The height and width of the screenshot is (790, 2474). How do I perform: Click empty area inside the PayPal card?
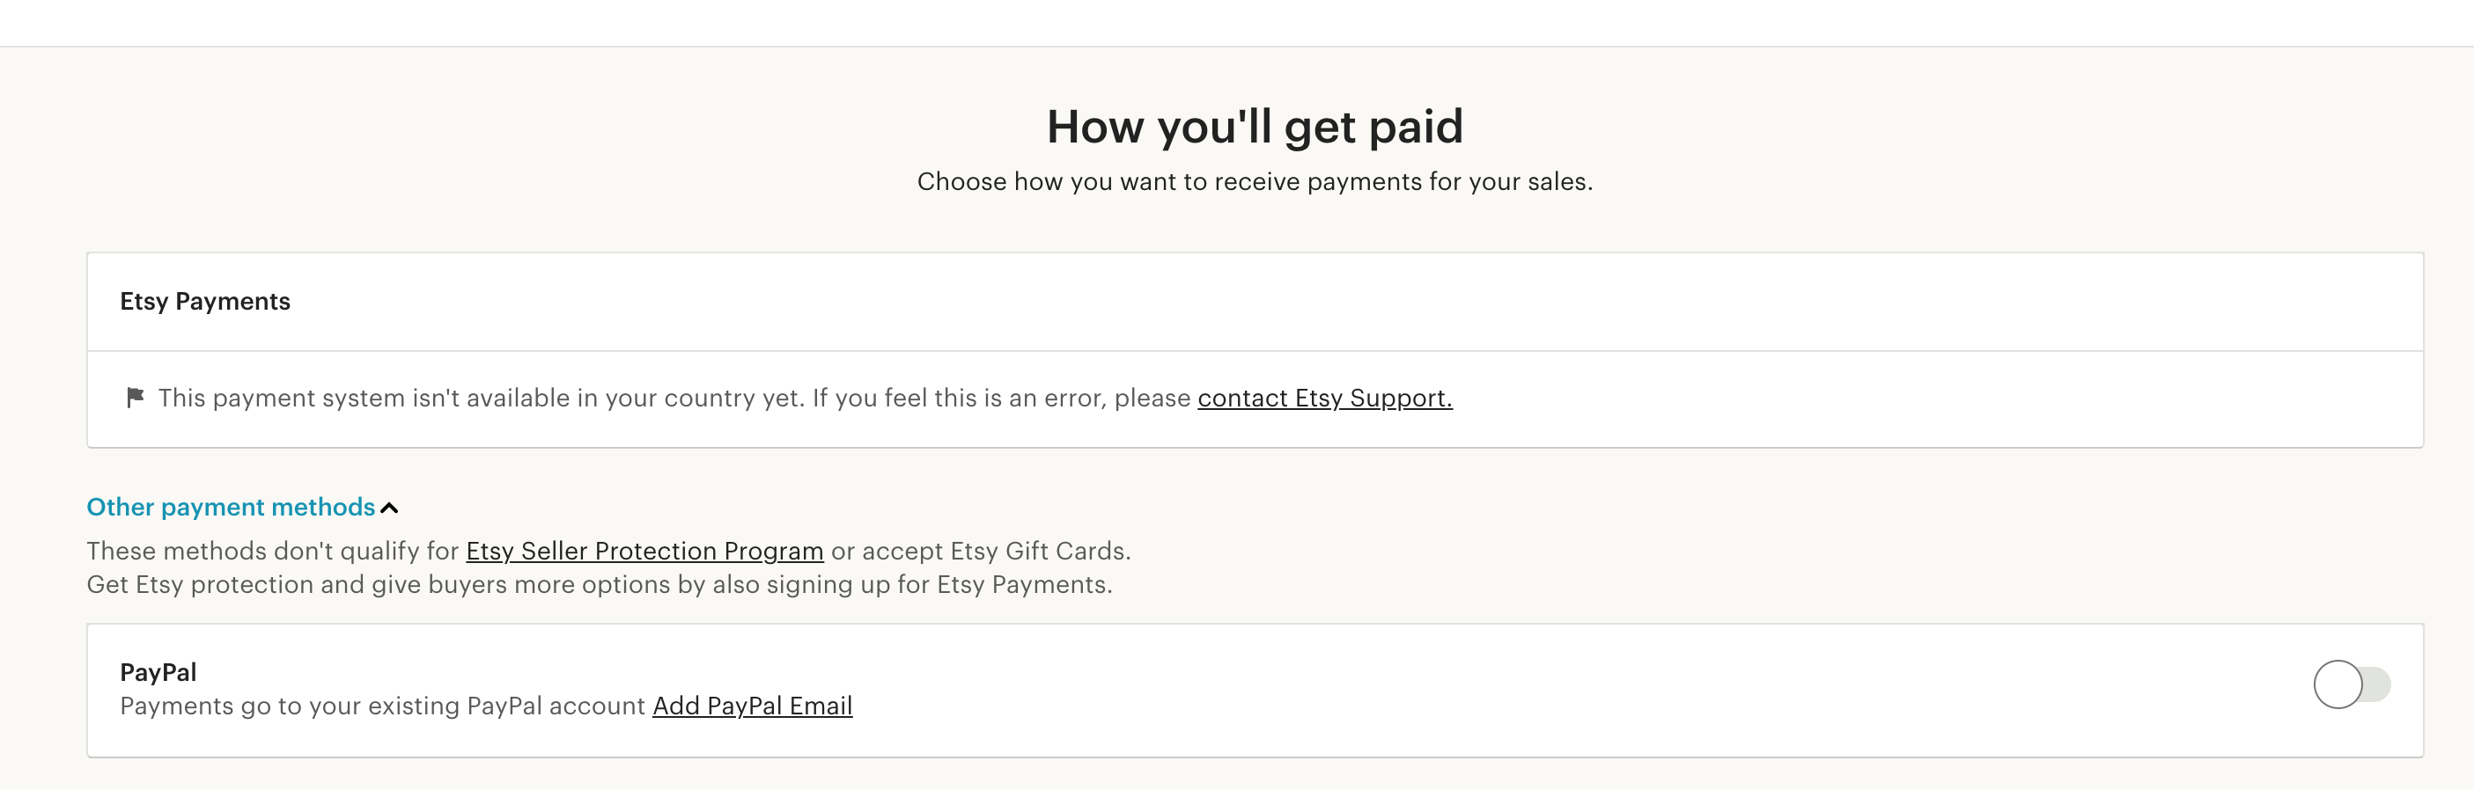tap(1536, 689)
